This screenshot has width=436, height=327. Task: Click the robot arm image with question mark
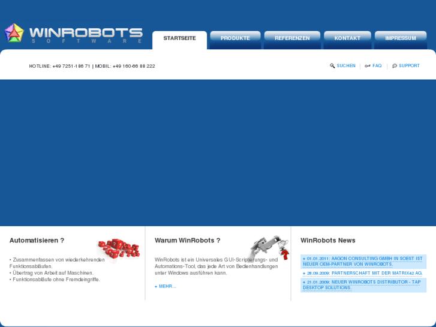269,248
